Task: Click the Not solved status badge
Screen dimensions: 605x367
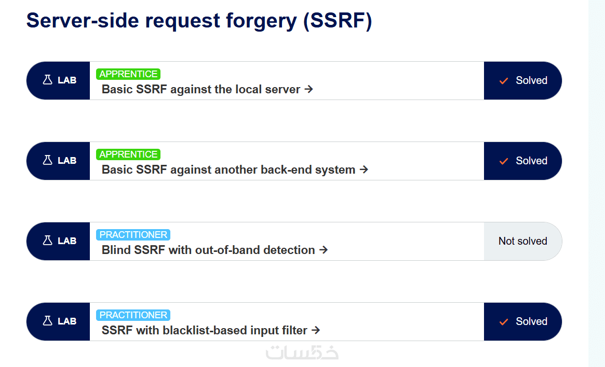Action: pos(522,241)
